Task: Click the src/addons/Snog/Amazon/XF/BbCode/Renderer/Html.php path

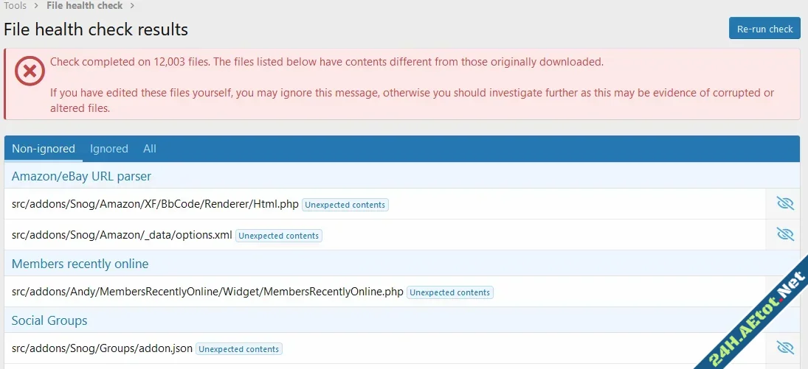Action: coord(155,204)
